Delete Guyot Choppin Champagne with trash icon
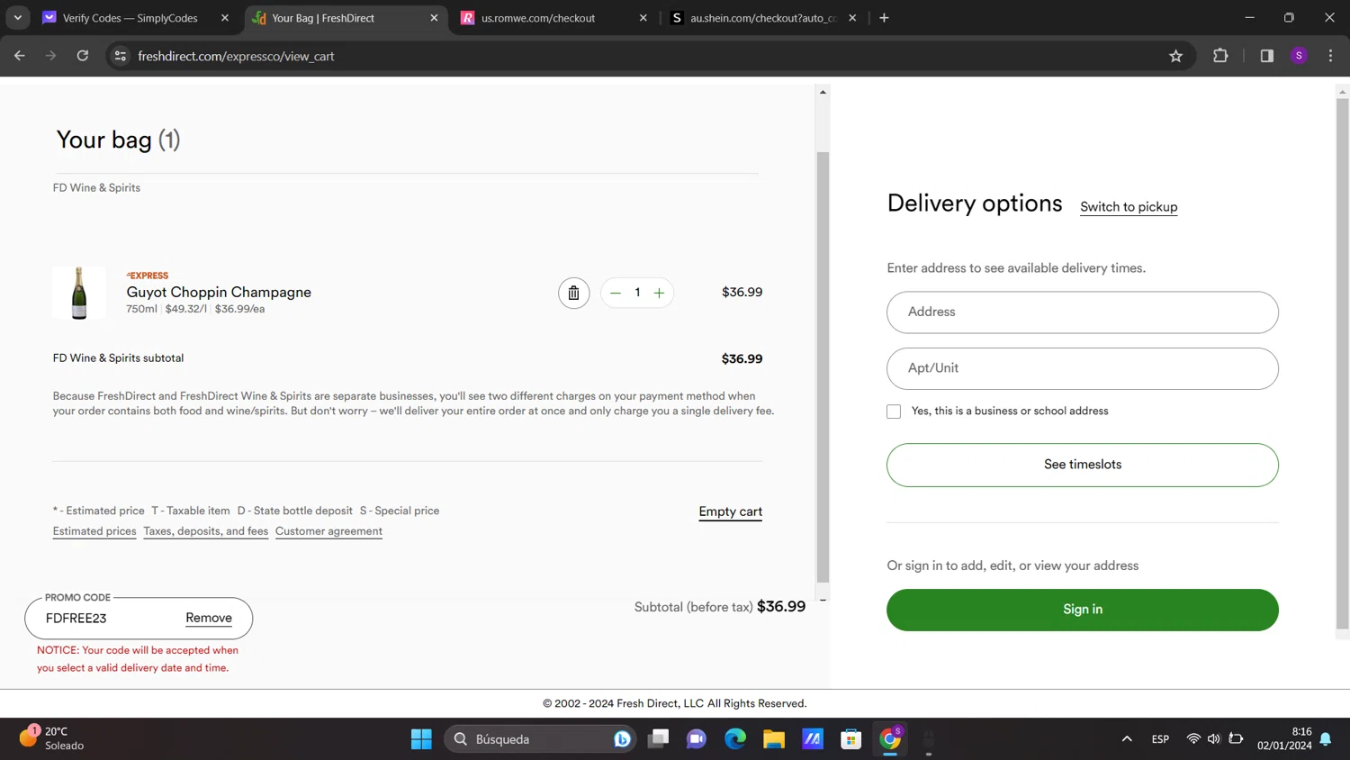 [573, 293]
